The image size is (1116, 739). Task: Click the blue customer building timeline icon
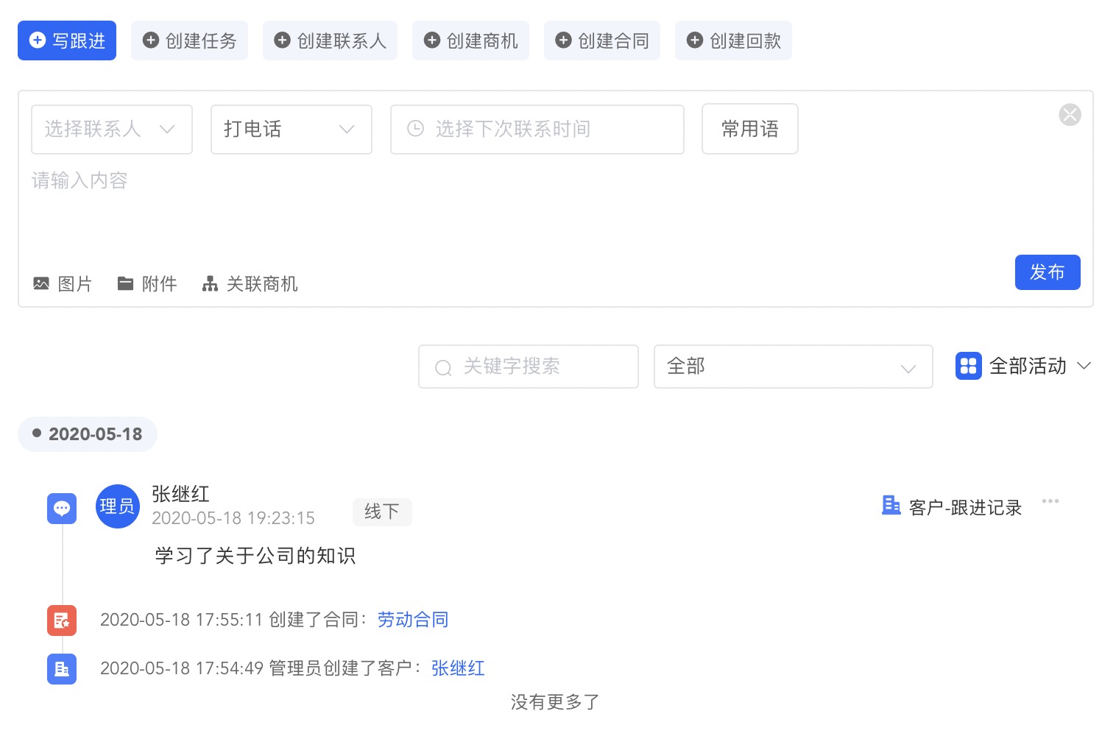click(62, 669)
